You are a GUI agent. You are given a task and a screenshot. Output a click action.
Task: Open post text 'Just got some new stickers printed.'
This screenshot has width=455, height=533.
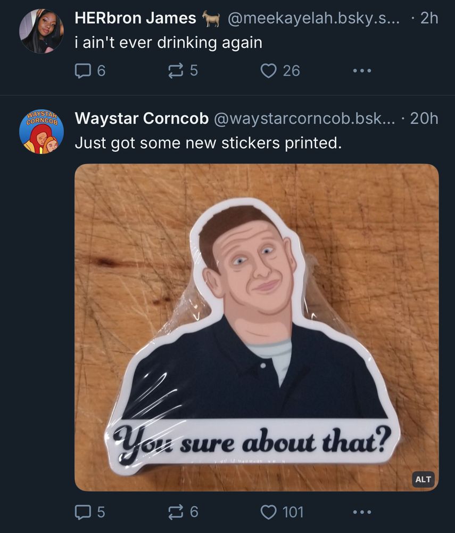coord(208,143)
